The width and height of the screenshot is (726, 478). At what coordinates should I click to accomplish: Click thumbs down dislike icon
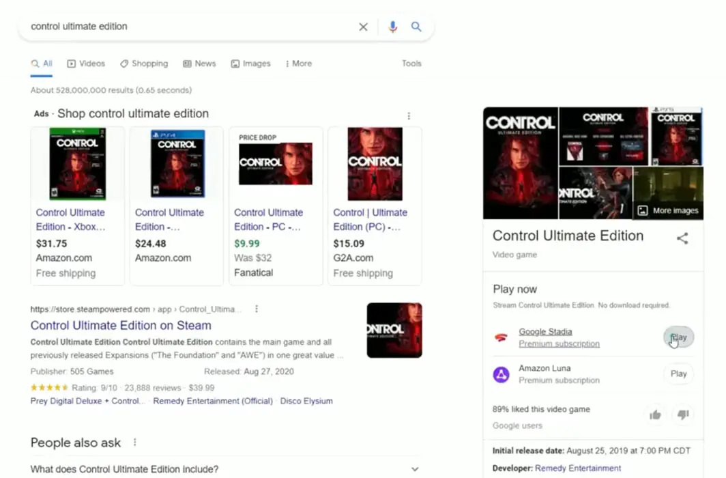684,414
